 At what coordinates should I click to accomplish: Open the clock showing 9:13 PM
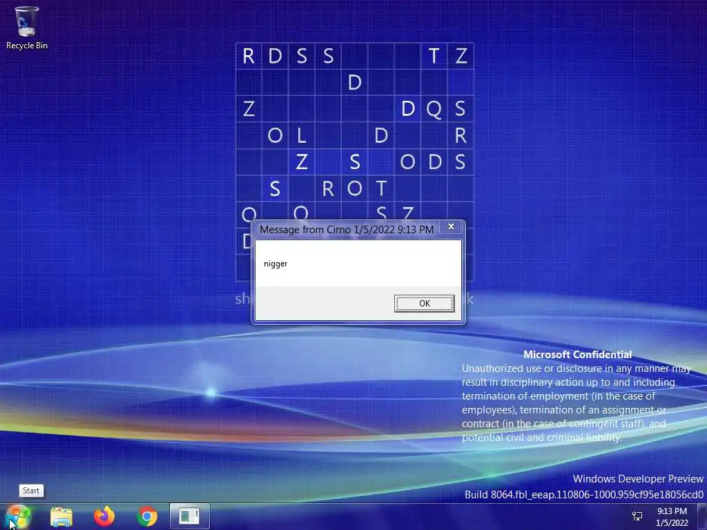[x=672, y=517]
